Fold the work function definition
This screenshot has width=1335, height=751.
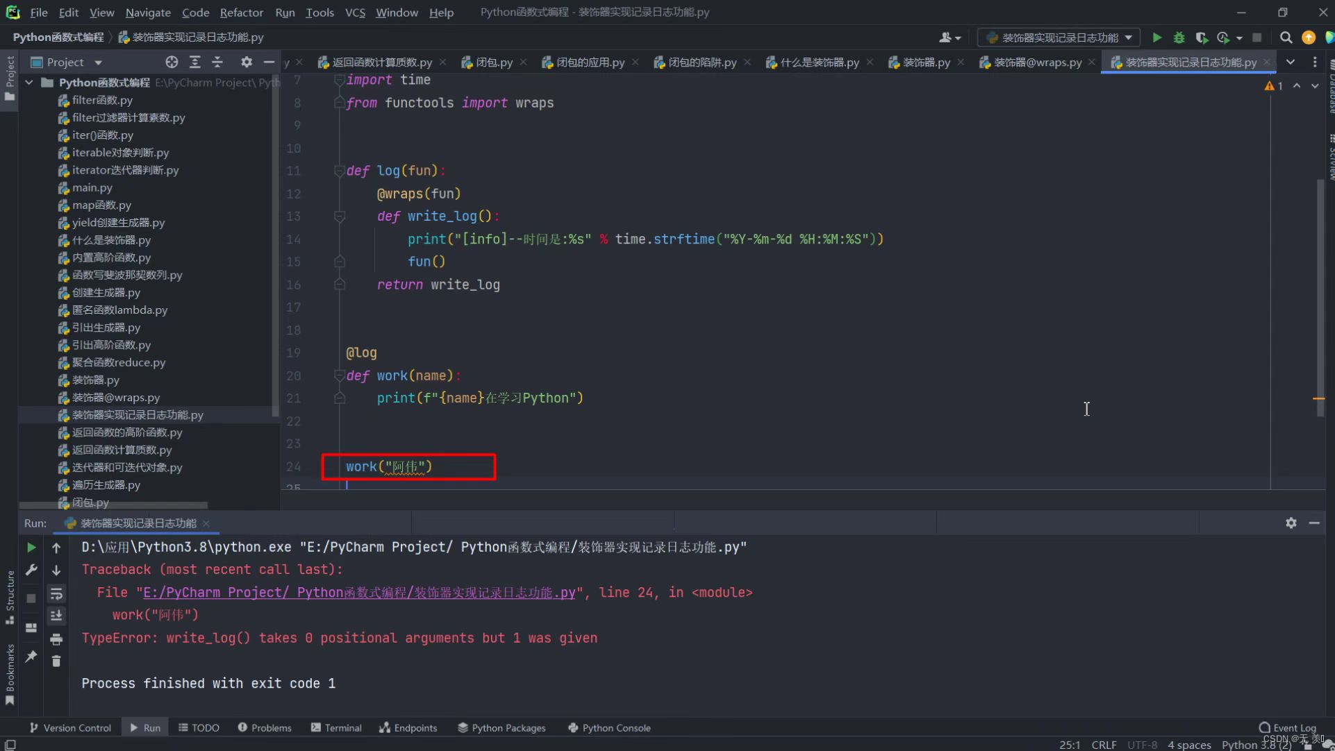(x=339, y=375)
